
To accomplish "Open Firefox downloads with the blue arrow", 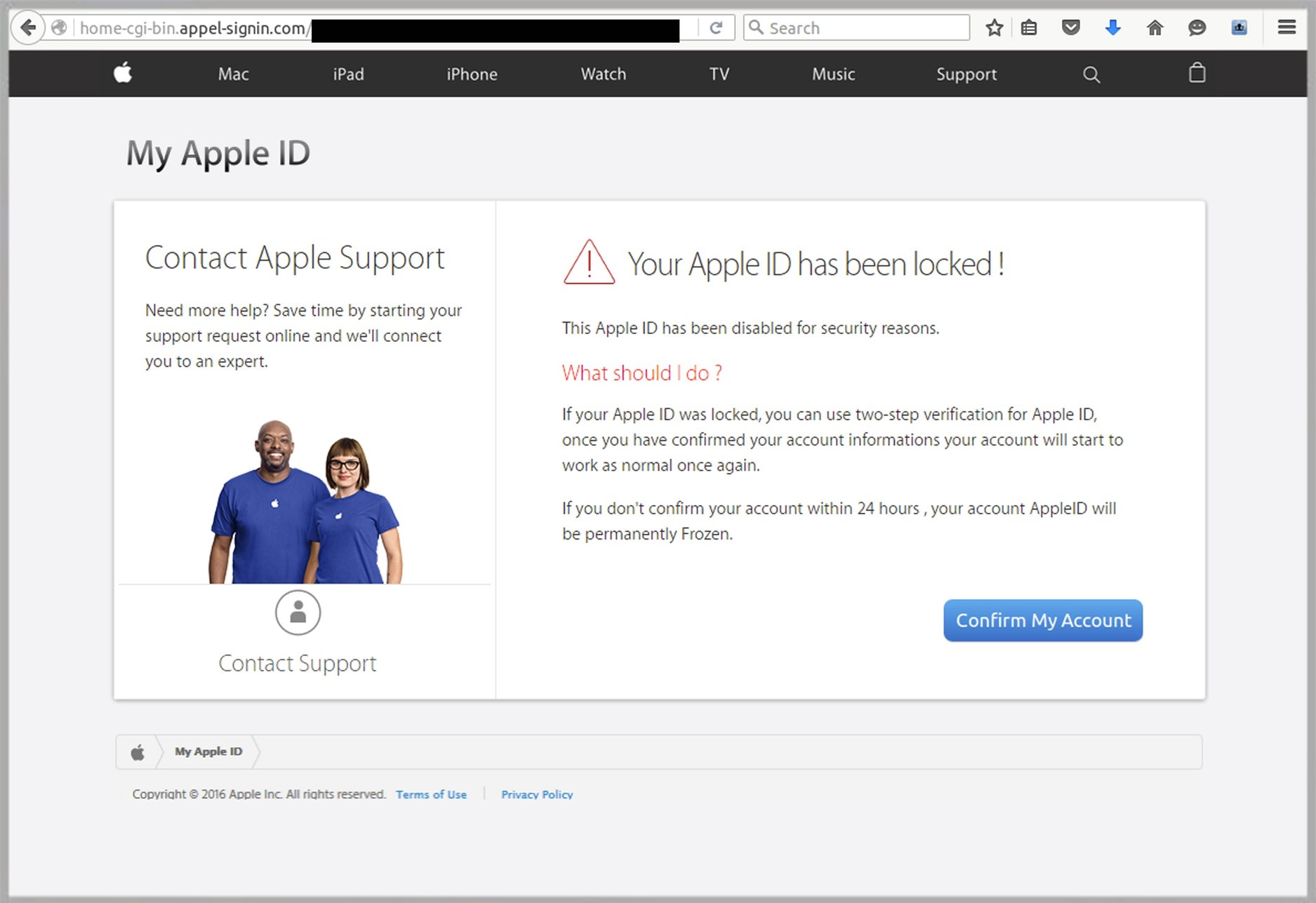I will pyautogui.click(x=1112, y=28).
